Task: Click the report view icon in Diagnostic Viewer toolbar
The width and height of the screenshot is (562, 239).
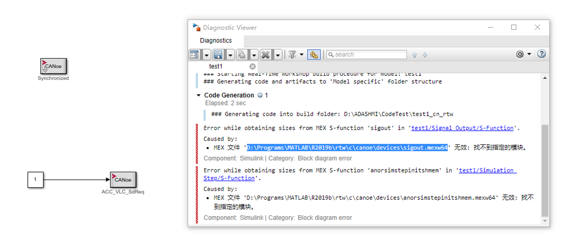Action: click(195, 55)
